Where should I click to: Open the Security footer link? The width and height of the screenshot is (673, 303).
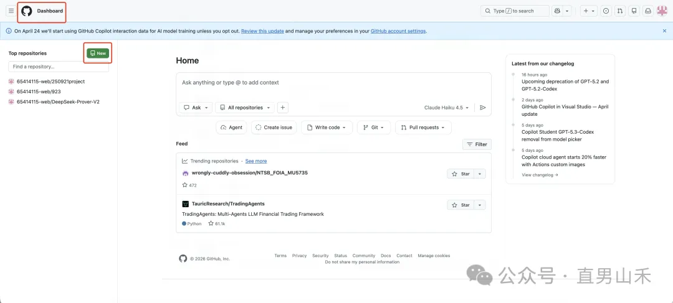(x=320, y=256)
